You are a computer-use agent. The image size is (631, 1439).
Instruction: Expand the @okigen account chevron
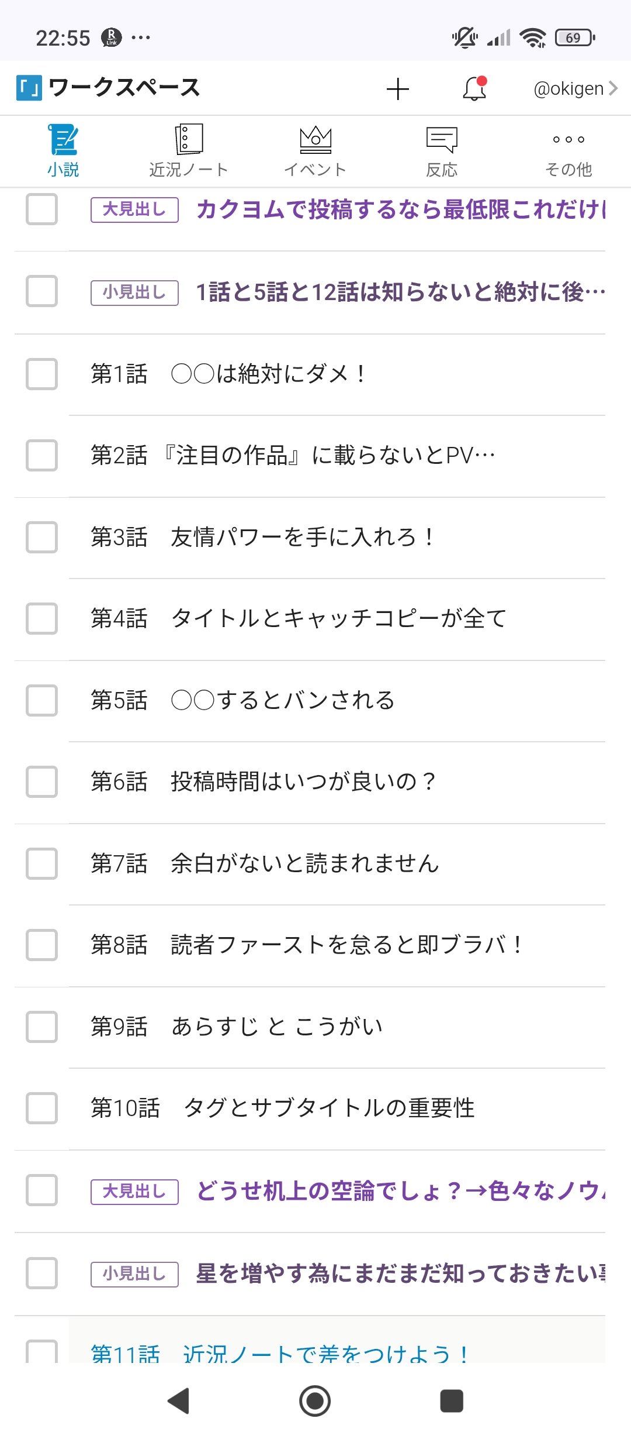pyautogui.click(x=613, y=88)
